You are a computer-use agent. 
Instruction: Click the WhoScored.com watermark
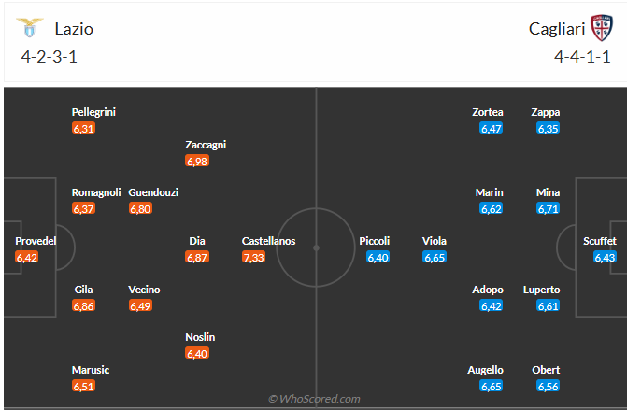(x=314, y=399)
